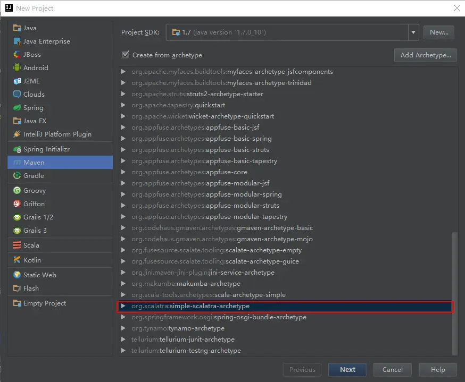The width and height of the screenshot is (465, 382).
Task: Click the Next button
Action: [347, 370]
